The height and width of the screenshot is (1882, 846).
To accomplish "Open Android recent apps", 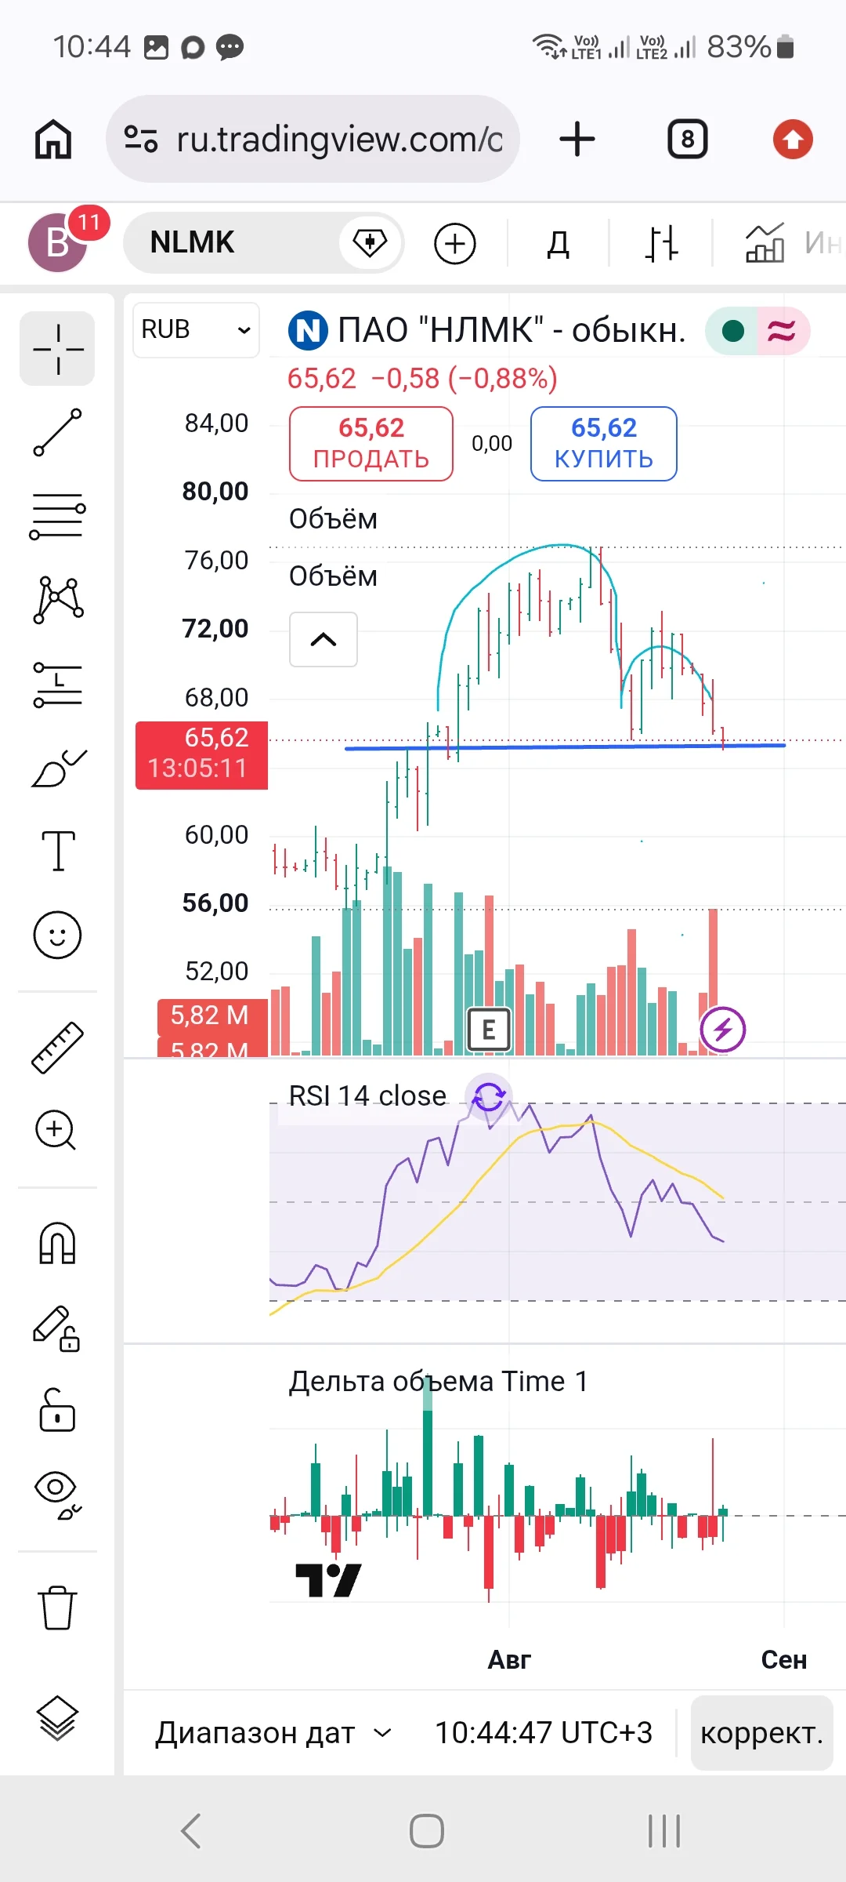I will click(664, 1832).
